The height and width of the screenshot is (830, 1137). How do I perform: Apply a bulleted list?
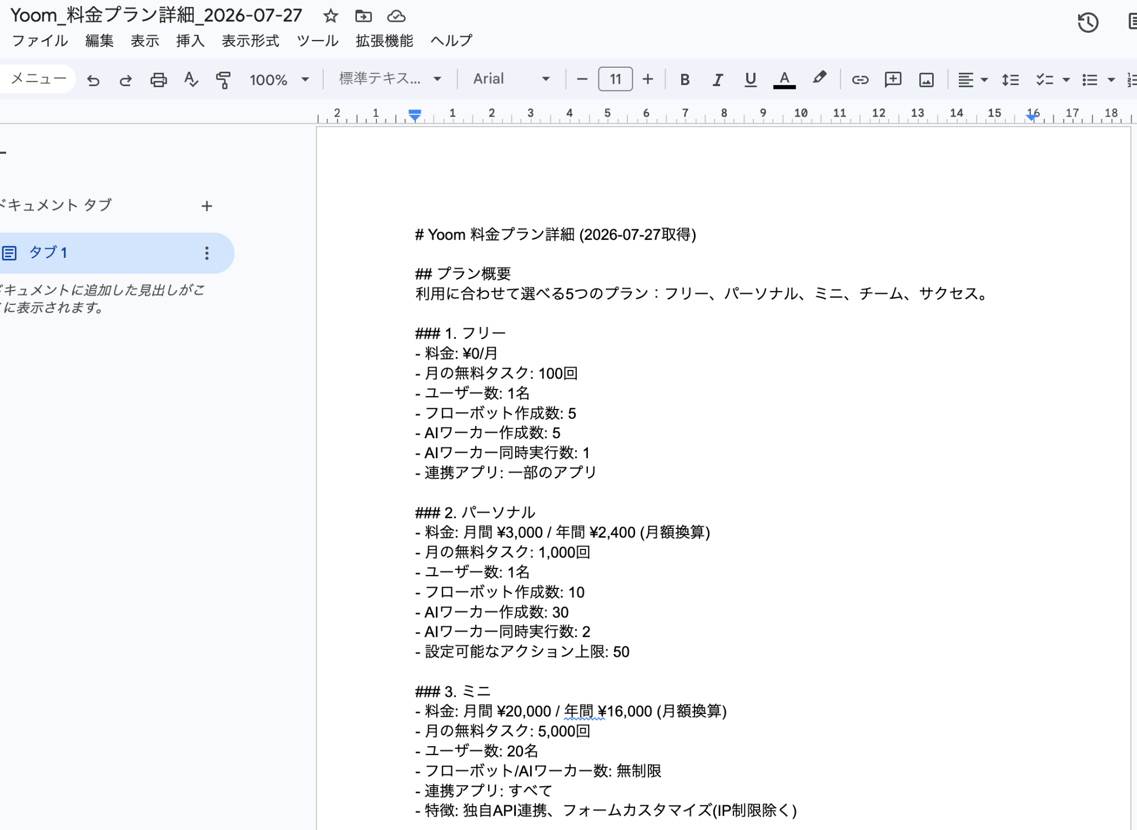(x=1089, y=80)
